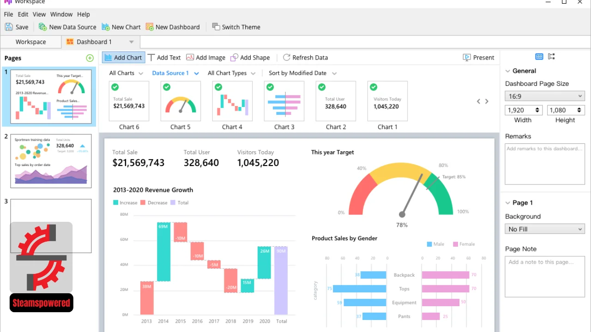Select the Chart 5 gauge thumbnail
591x332 pixels.
point(181,101)
